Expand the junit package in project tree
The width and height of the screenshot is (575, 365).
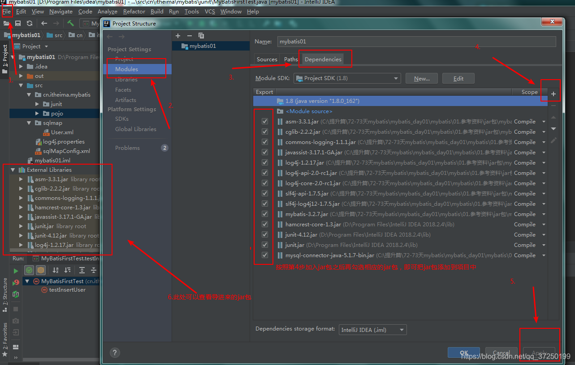click(x=38, y=104)
